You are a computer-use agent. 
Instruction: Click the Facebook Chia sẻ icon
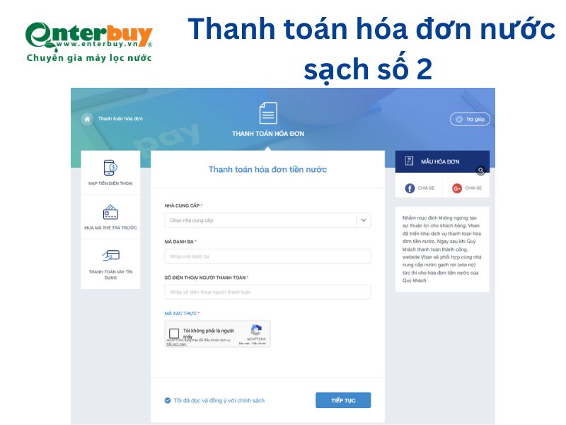pyautogui.click(x=410, y=188)
